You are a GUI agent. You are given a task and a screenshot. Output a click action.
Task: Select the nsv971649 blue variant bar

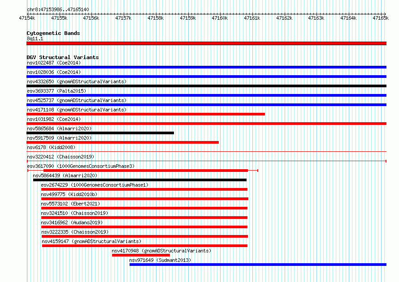[258, 265]
